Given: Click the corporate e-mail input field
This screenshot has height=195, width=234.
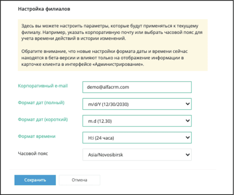Looking at the screenshot, I should [x=137, y=87].
